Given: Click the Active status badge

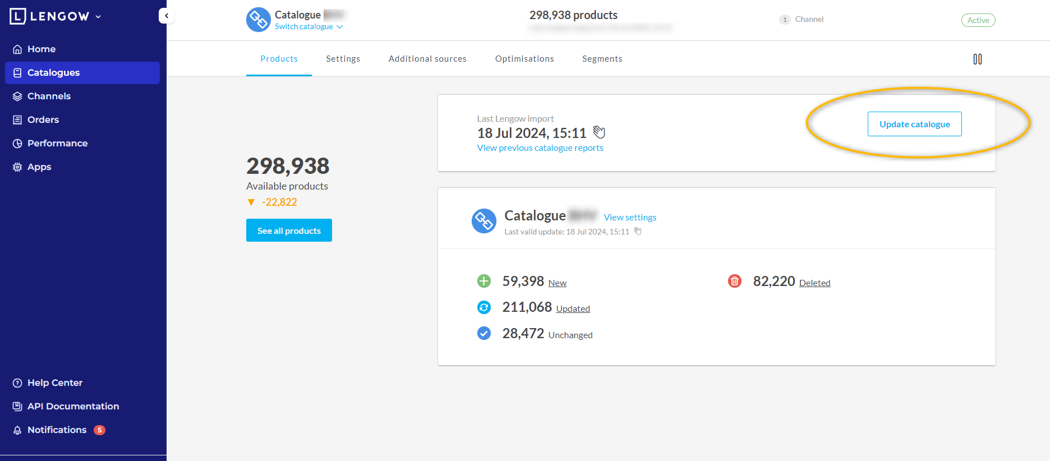Looking at the screenshot, I should (x=978, y=20).
